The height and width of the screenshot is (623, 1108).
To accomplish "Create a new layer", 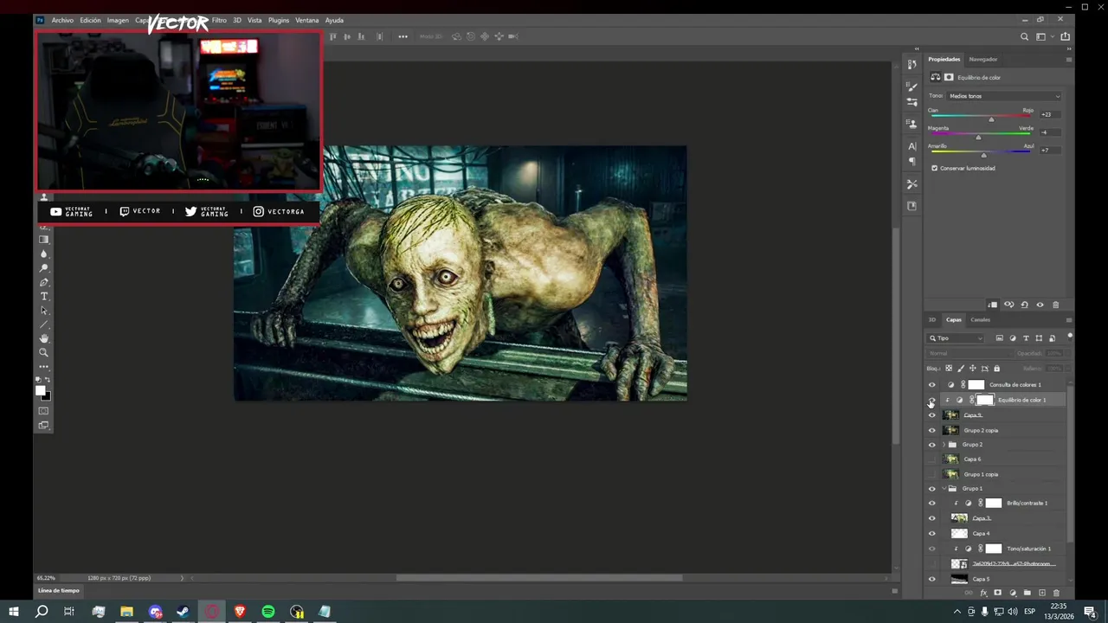I will click(1042, 593).
